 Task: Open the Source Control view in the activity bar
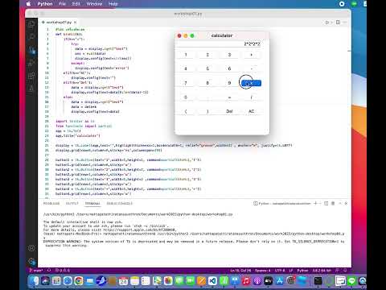tap(31, 50)
